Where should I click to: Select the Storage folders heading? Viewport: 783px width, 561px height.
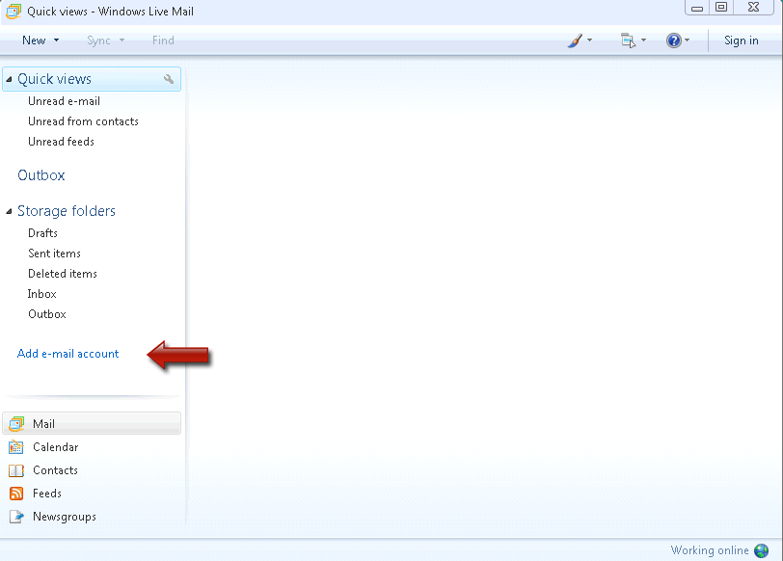[x=67, y=211]
